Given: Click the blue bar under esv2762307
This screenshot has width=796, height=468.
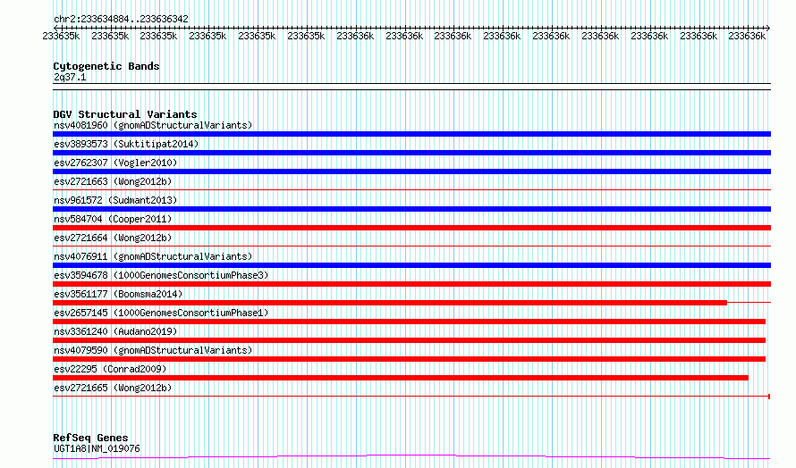Looking at the screenshot, I should click(x=411, y=171).
